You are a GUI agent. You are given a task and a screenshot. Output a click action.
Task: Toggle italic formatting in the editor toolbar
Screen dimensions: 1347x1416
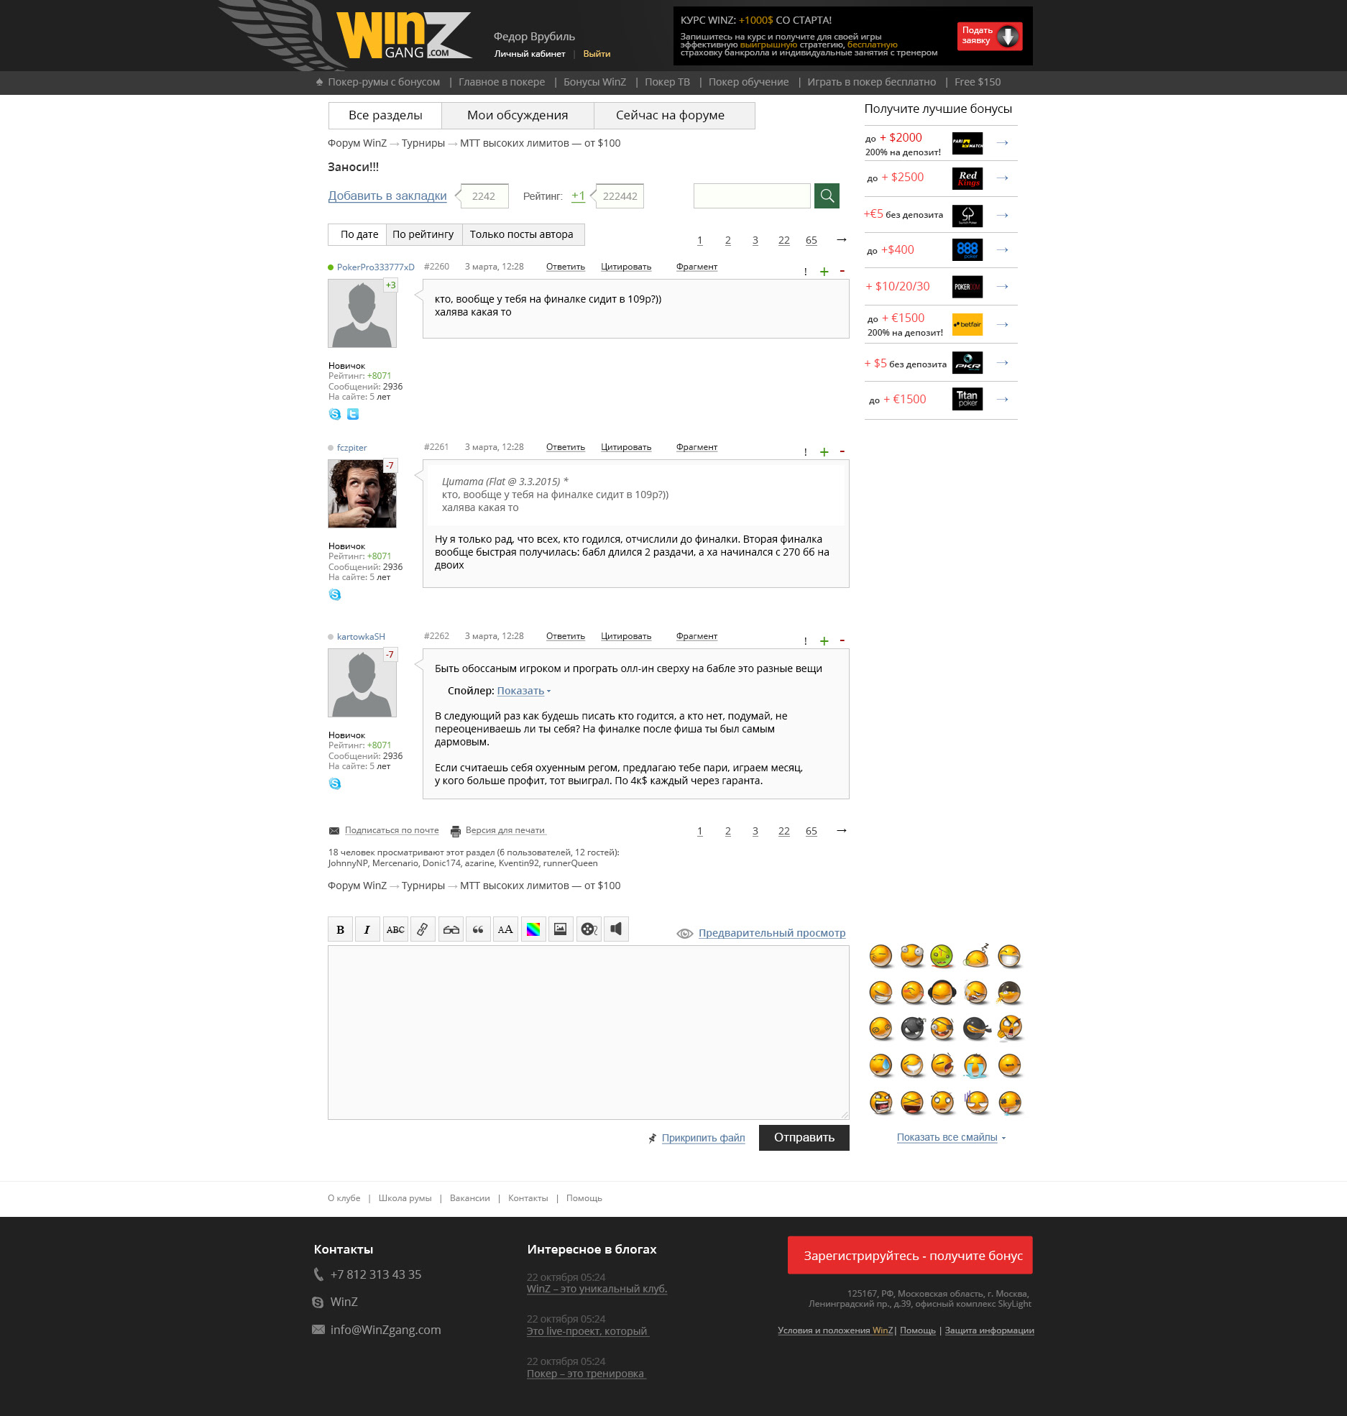367,929
